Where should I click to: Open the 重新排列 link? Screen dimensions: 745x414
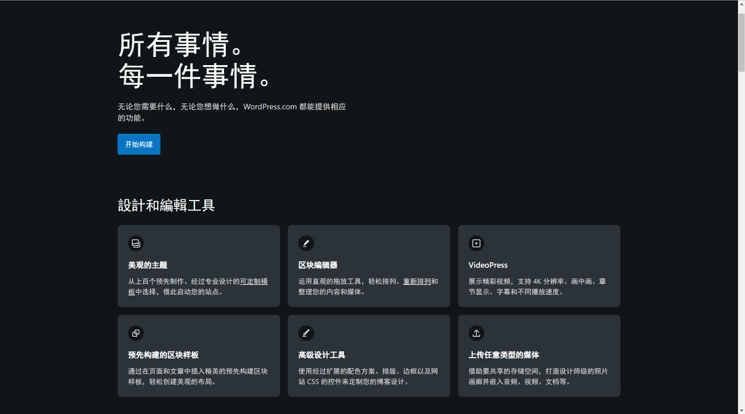coord(417,281)
